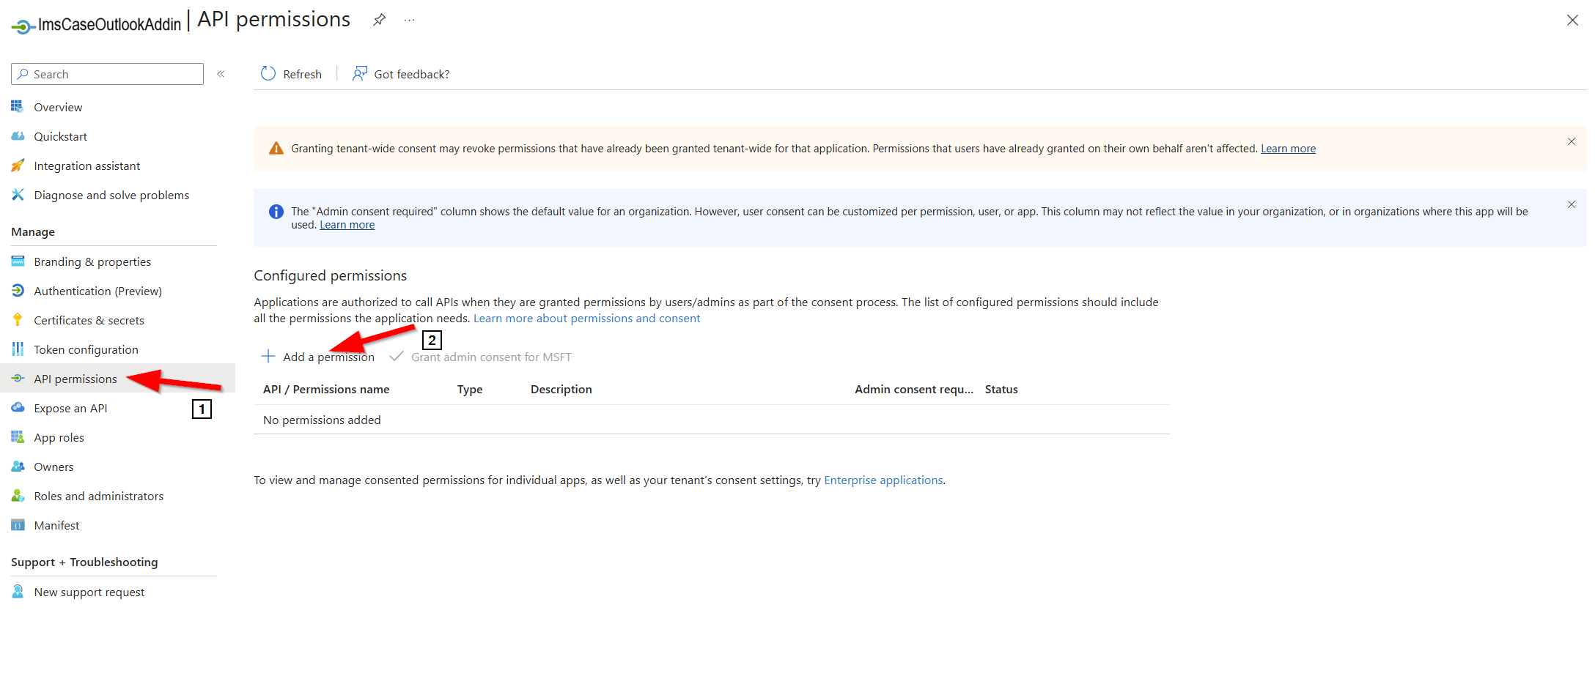Pin the API permissions blade
Image resolution: width=1595 pixels, height=695 pixels.
click(379, 20)
